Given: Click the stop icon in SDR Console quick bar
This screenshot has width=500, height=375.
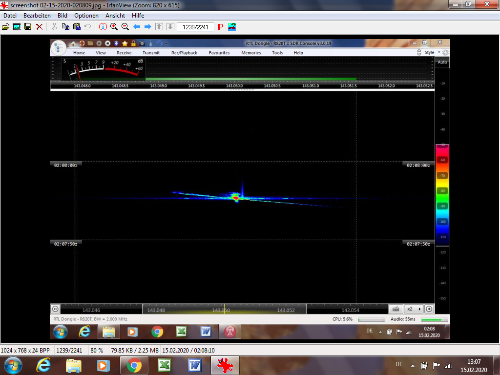Looking at the screenshot, I should pos(108,43).
